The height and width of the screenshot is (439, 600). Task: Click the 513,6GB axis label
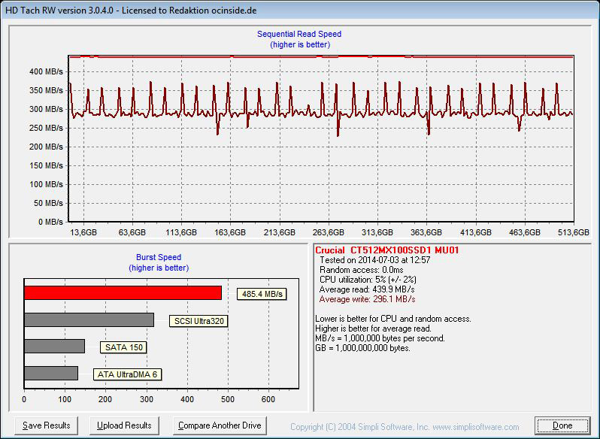tap(574, 232)
